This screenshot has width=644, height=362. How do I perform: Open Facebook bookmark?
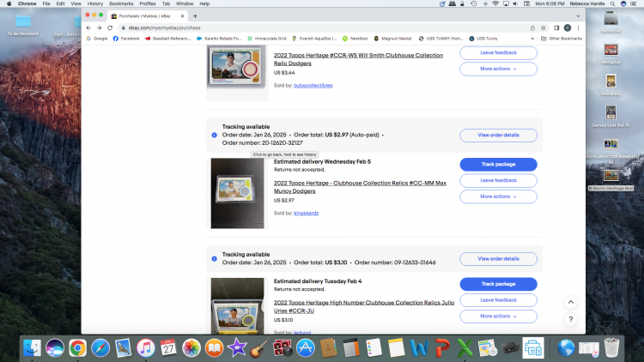click(126, 39)
